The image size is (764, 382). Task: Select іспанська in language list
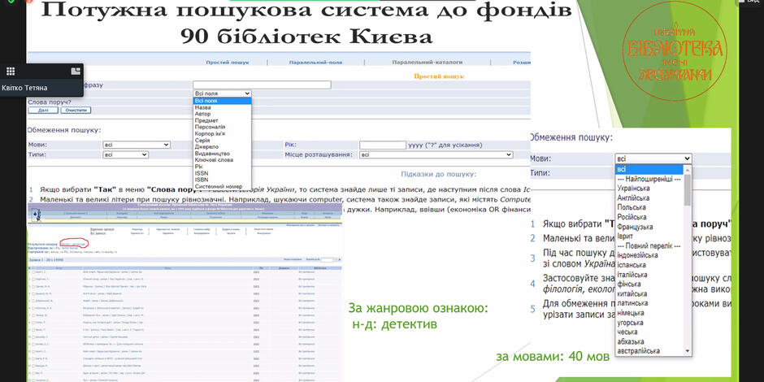coord(632,265)
